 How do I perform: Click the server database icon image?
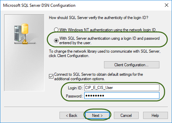(x=25, y=34)
